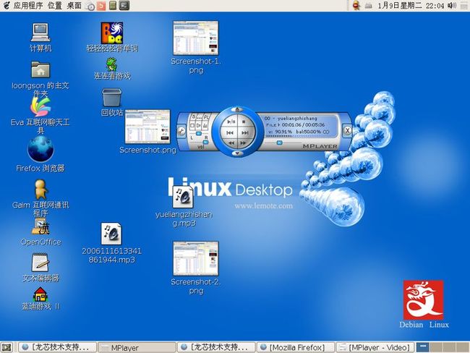Click the orange launcher icon in top panel

[102, 6]
